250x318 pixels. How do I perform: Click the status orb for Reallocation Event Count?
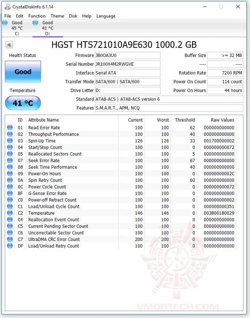point(10,219)
